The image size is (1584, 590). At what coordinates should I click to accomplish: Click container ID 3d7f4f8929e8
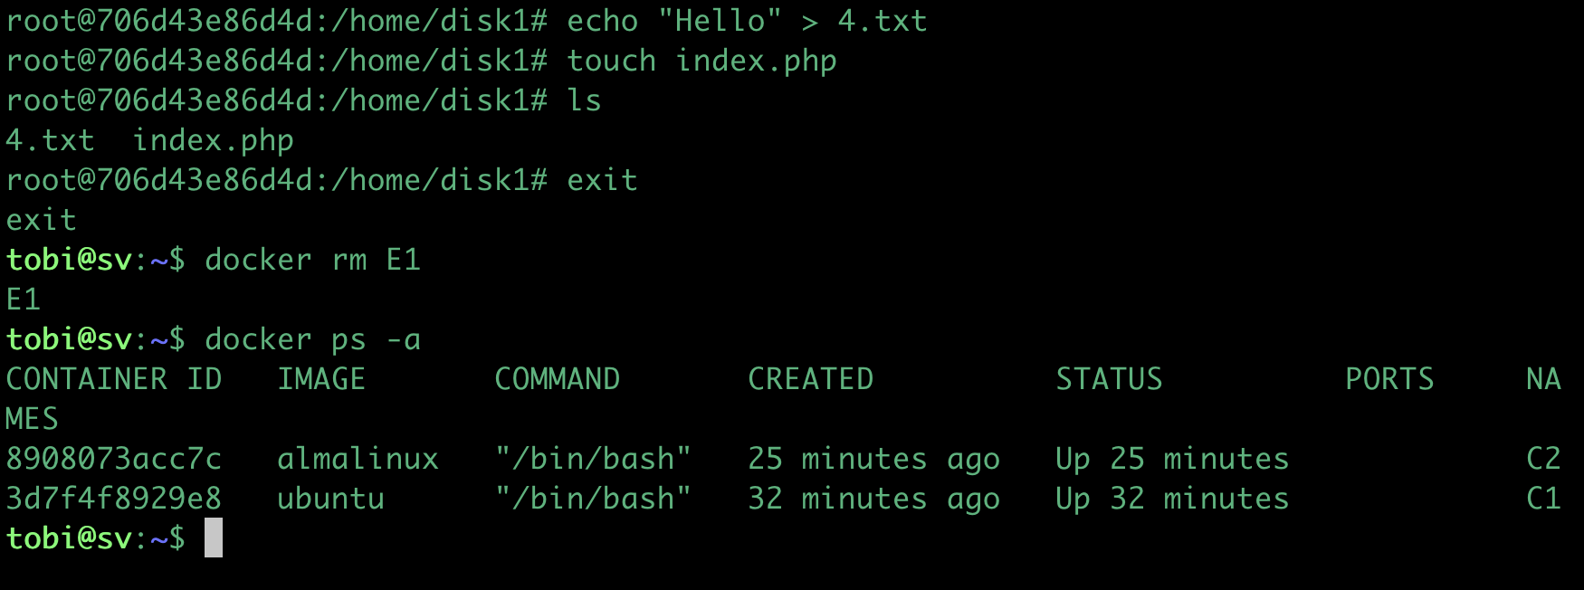[x=113, y=499]
